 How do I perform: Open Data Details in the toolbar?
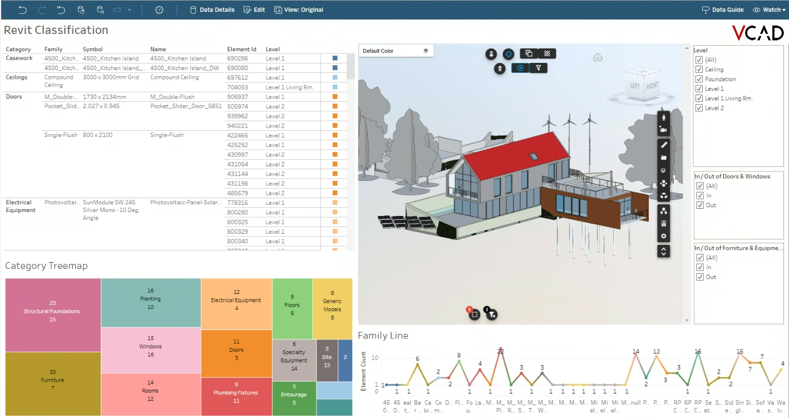[x=213, y=9]
